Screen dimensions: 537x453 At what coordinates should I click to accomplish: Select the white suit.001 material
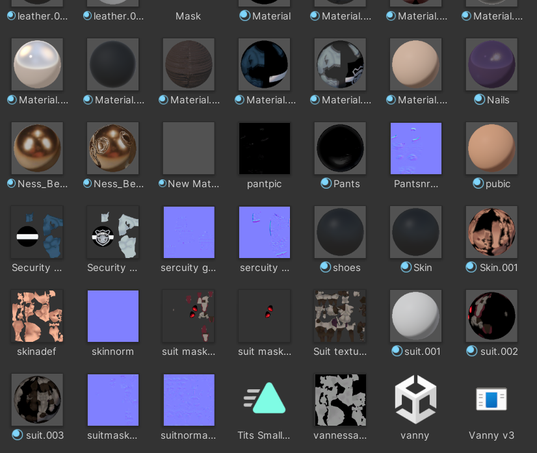(x=416, y=316)
